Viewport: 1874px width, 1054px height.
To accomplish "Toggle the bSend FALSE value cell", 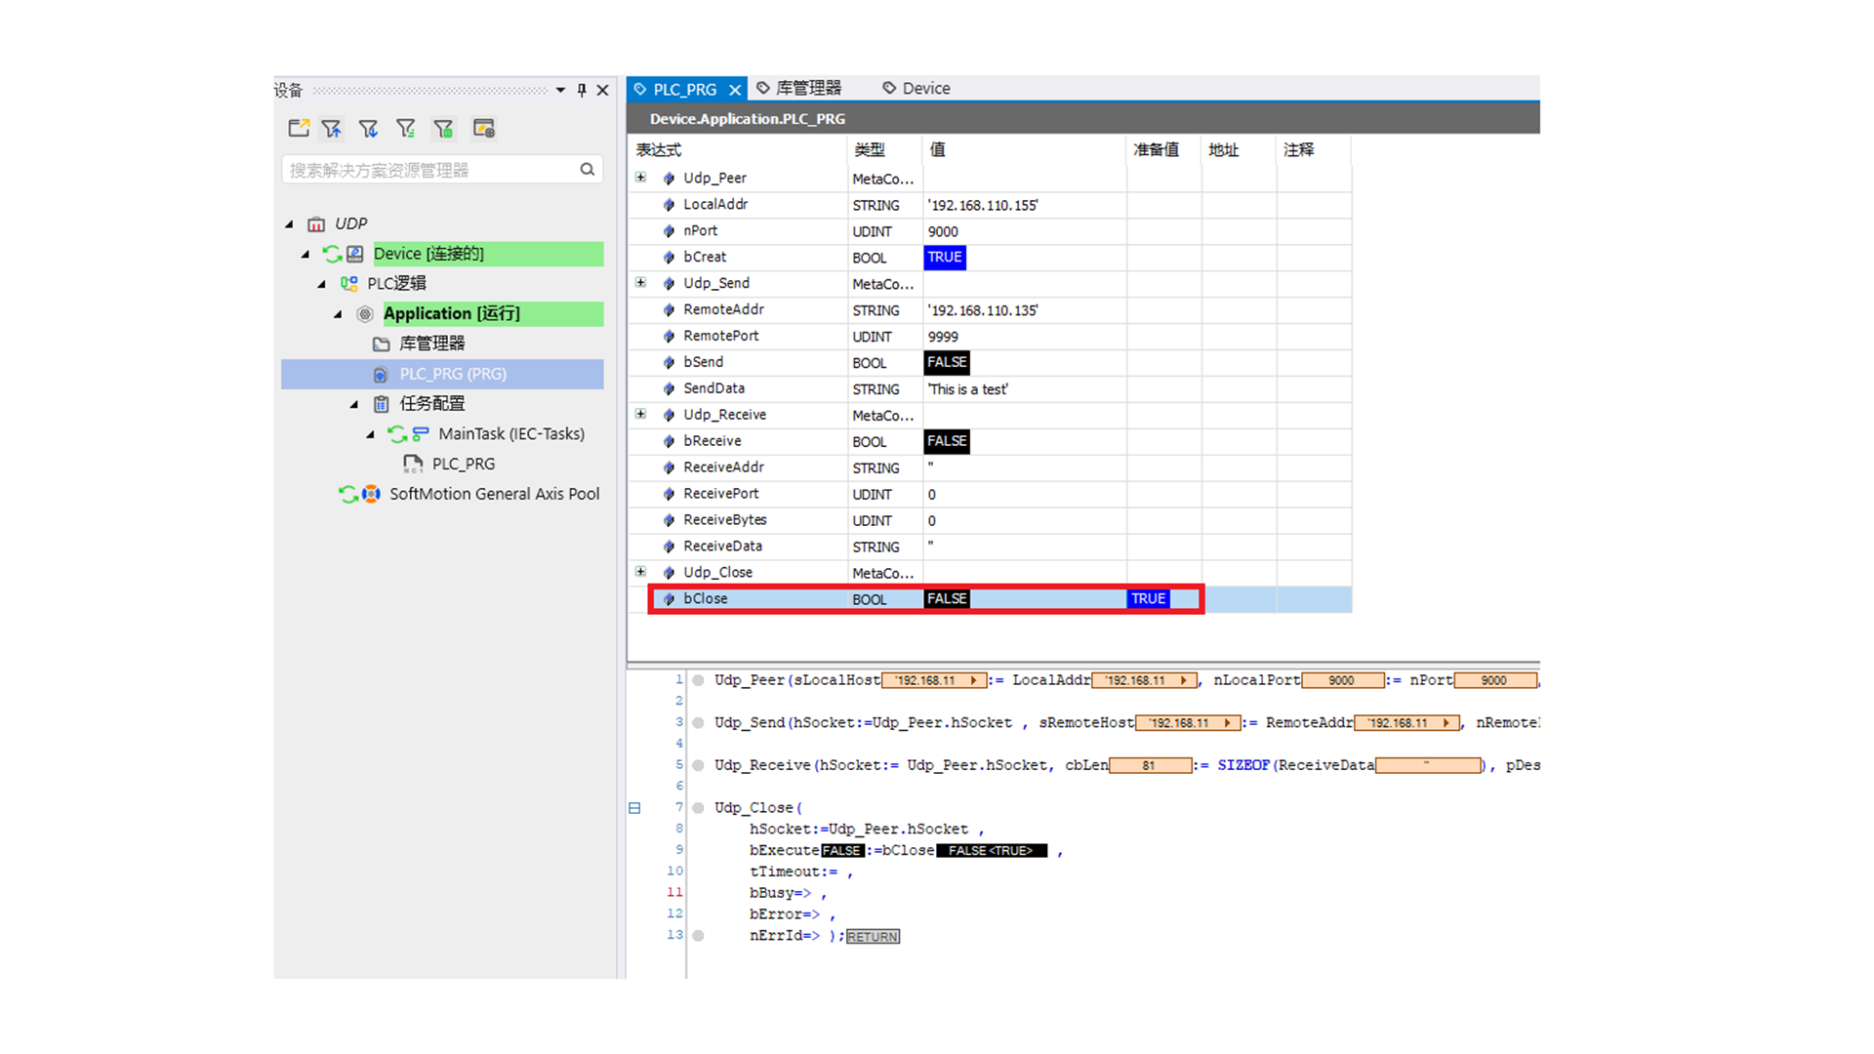I will 946,363.
